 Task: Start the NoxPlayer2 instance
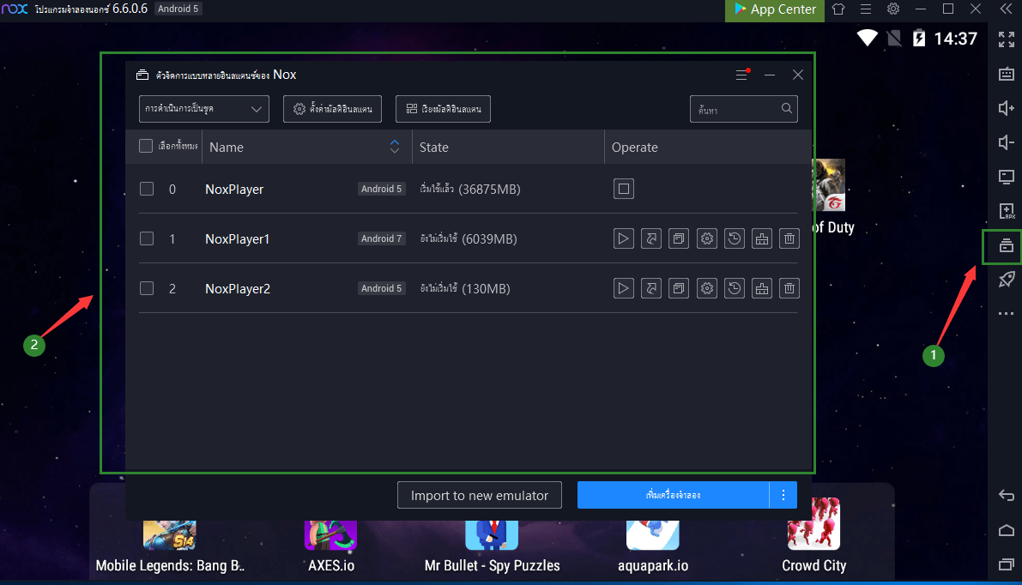[x=623, y=288]
